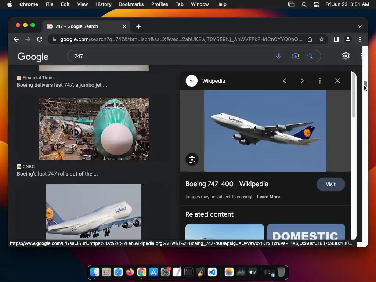Open Terminal from the dock
The image size is (376, 282).
189,272
